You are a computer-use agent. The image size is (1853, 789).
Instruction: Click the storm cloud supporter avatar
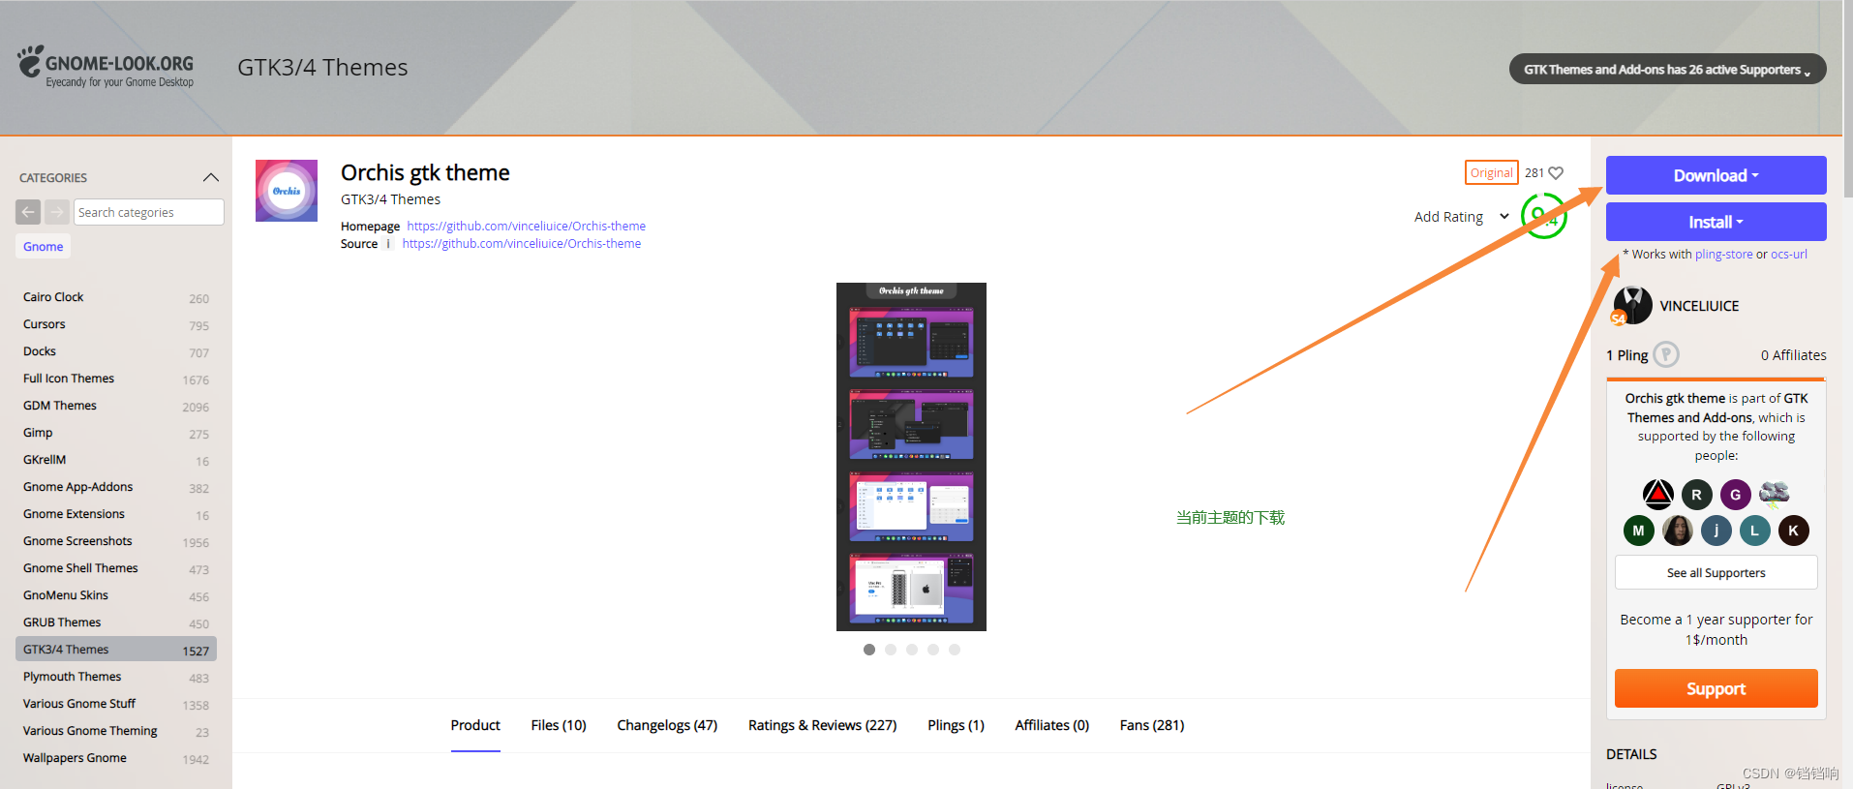point(1774,495)
